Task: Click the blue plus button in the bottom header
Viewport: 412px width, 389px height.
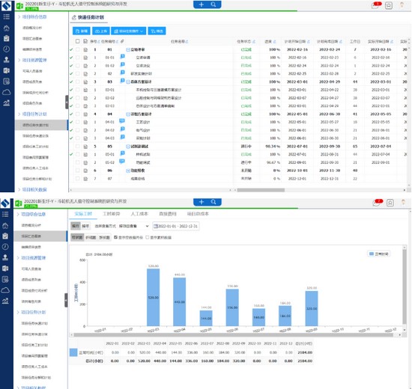Action: [202, 202]
